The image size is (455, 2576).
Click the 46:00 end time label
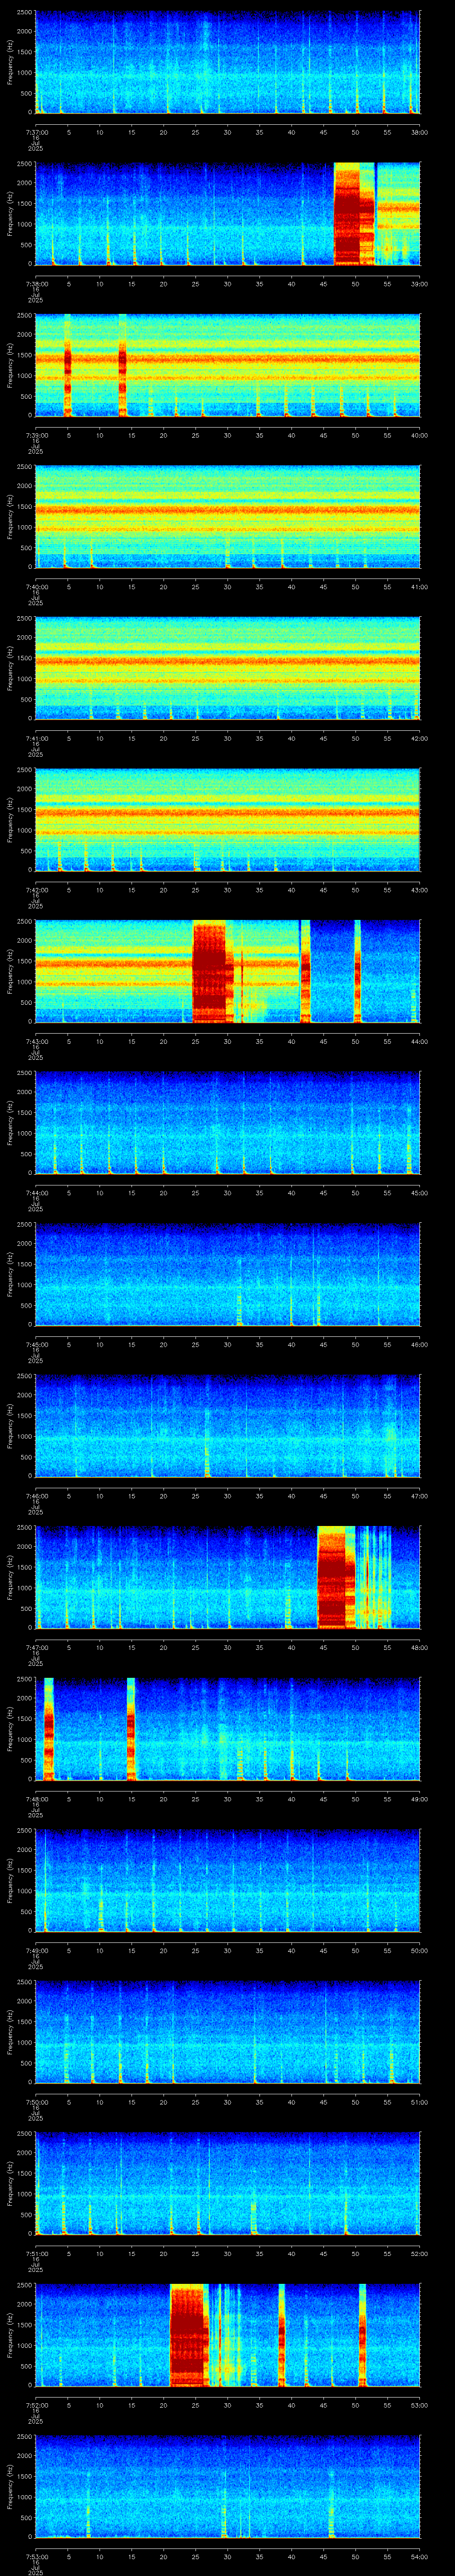click(x=420, y=1344)
